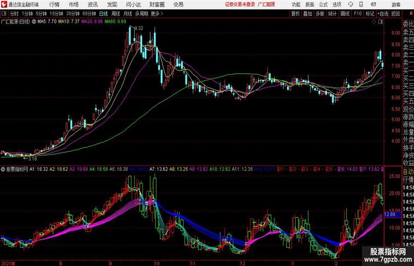Switch to 周线 weekly period
This screenshot has height=266, width=414.
click(x=116, y=14)
